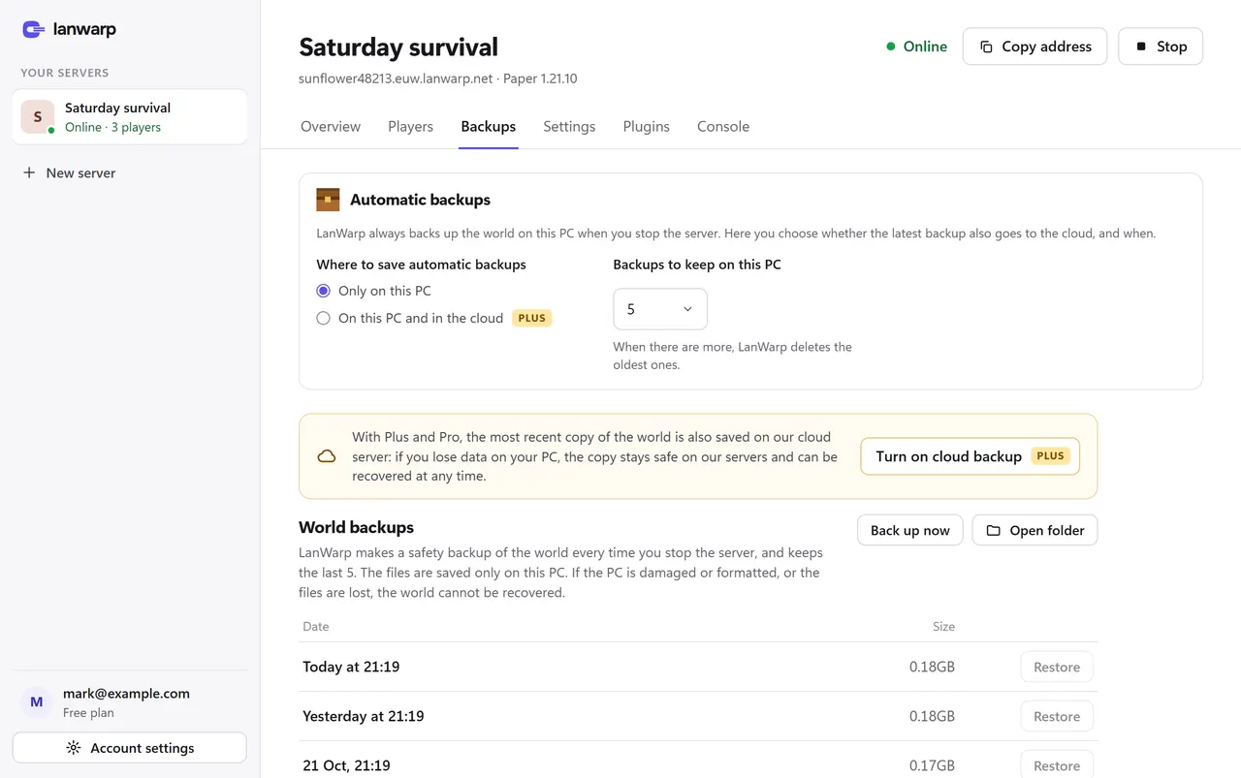This screenshot has height=778, width=1241.
Task: Select the Backups tab
Action: tap(489, 126)
